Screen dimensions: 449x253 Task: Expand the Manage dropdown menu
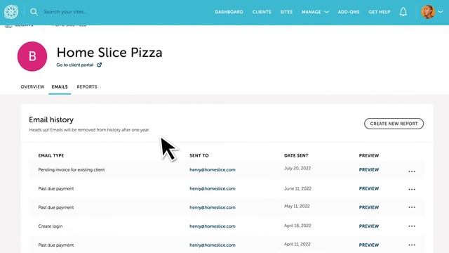click(x=315, y=12)
